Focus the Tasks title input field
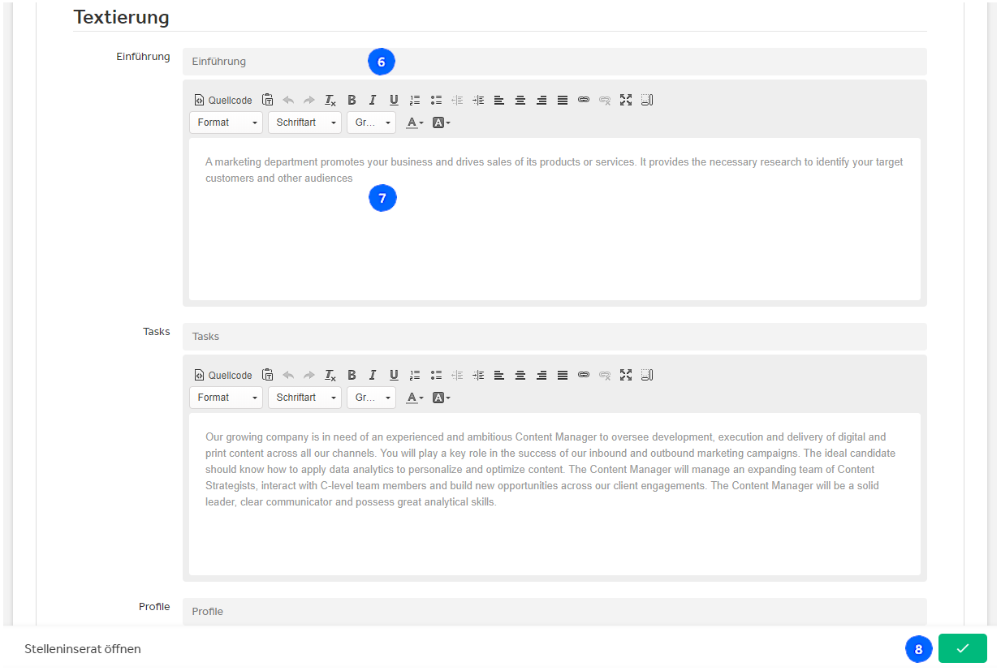This screenshot has width=1001, height=671. click(x=554, y=337)
